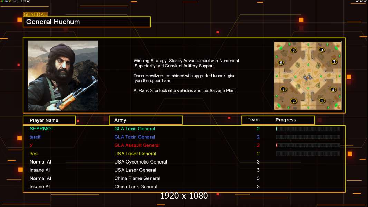Click the clock readout 16:28:05
Screen dimensions: 368x207
[x=25, y=1]
